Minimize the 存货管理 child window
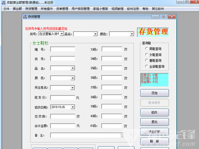This screenshot has width=199, height=149. click(155, 17)
